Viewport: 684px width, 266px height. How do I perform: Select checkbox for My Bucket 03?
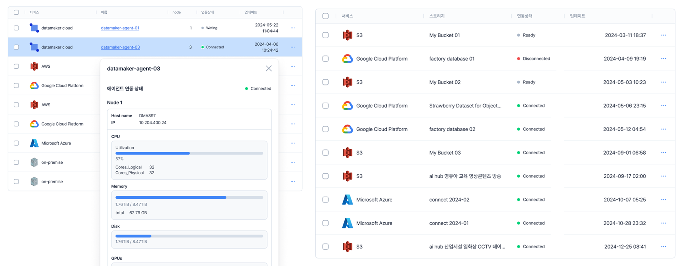pyautogui.click(x=326, y=152)
